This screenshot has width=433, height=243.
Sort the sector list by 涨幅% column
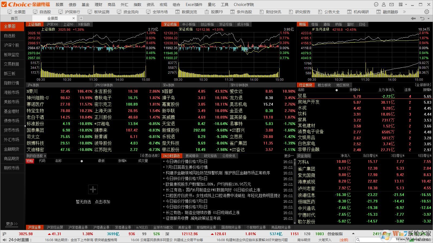click(355, 90)
